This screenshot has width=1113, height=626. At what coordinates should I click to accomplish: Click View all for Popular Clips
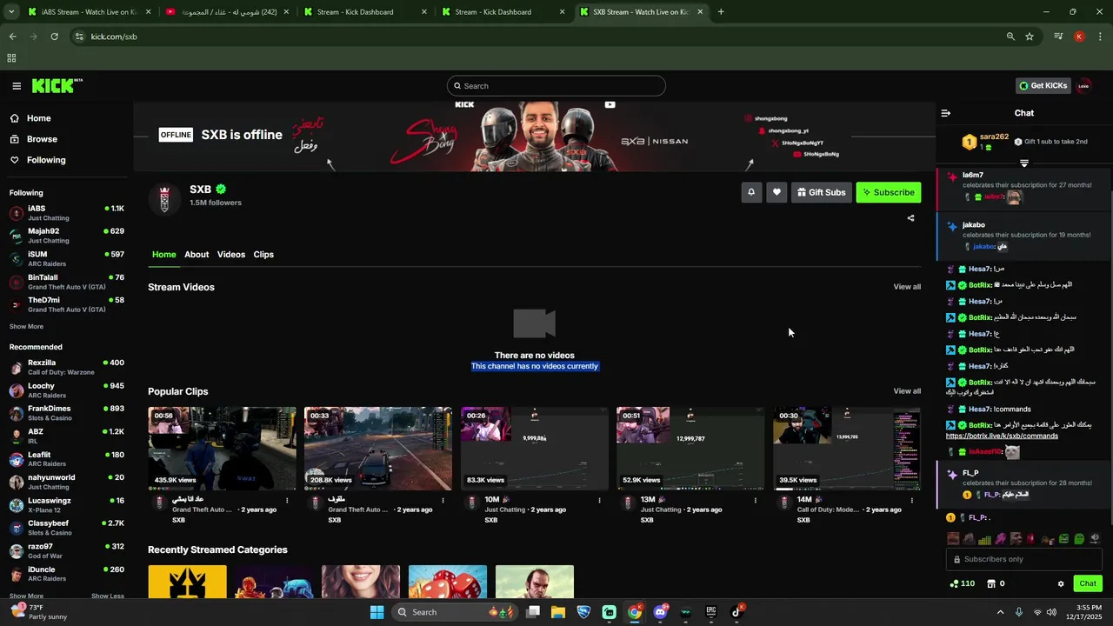point(907,391)
